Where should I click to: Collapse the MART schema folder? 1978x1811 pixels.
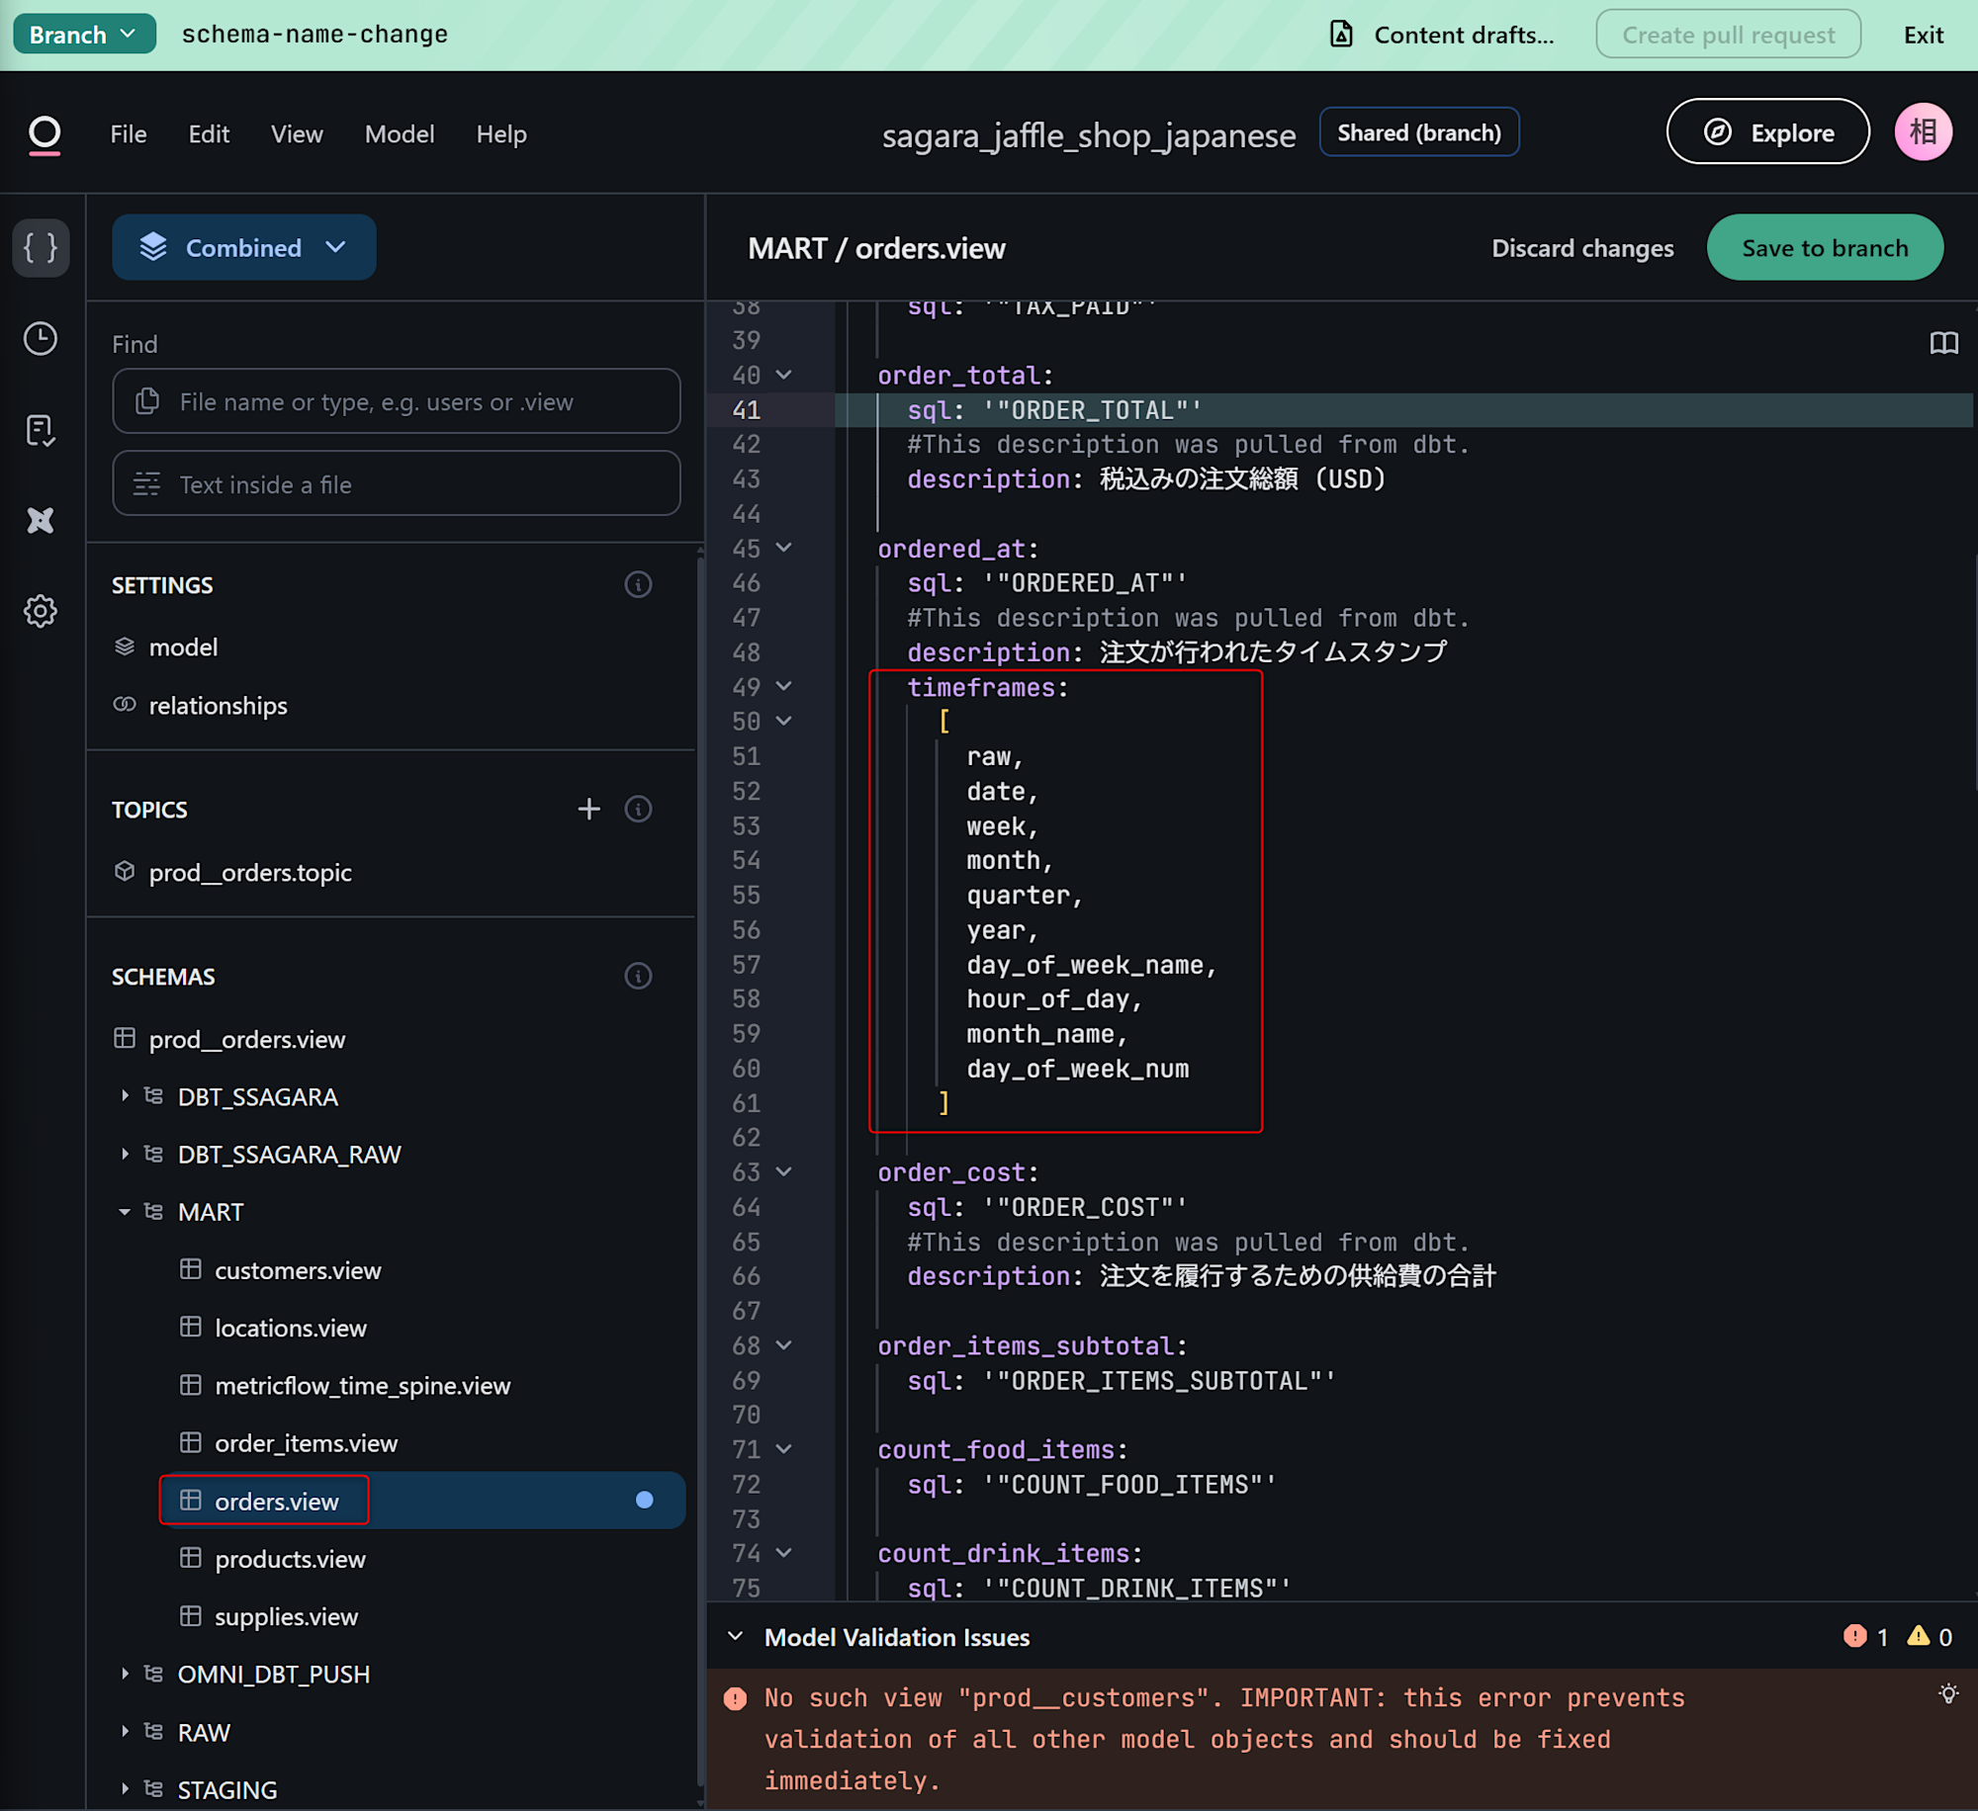coord(125,1212)
